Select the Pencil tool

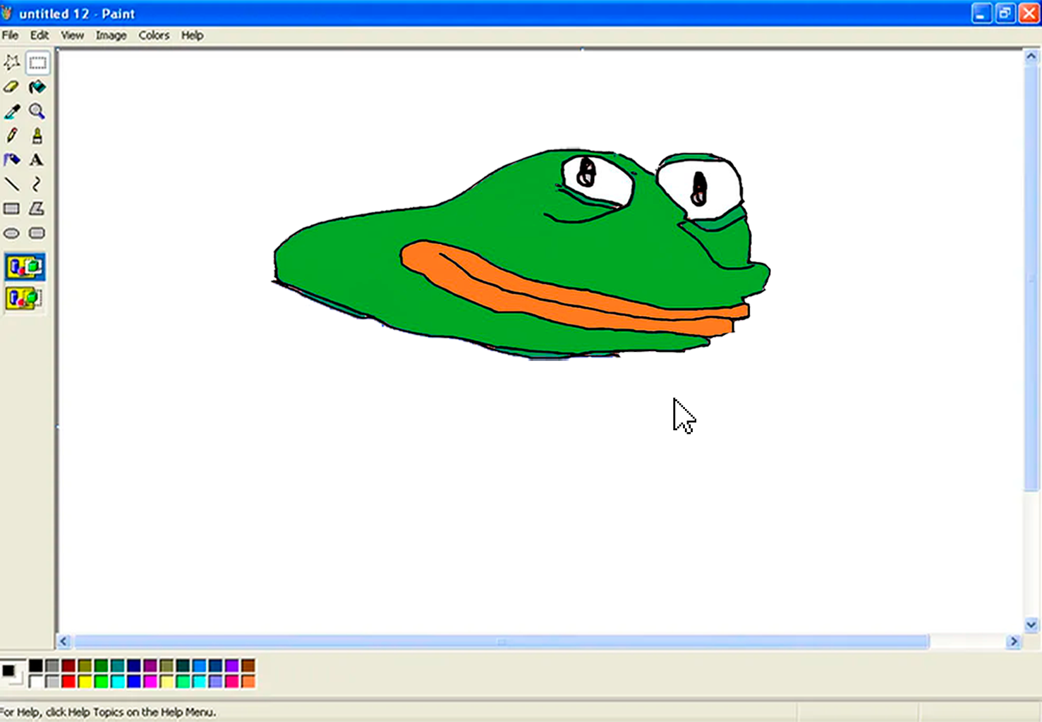(x=11, y=135)
